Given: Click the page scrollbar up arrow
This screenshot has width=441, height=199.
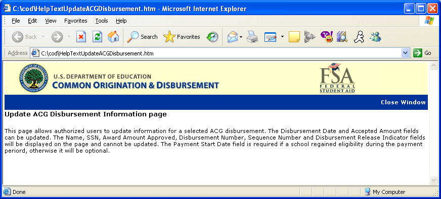Looking at the screenshot, I should (x=433, y=65).
